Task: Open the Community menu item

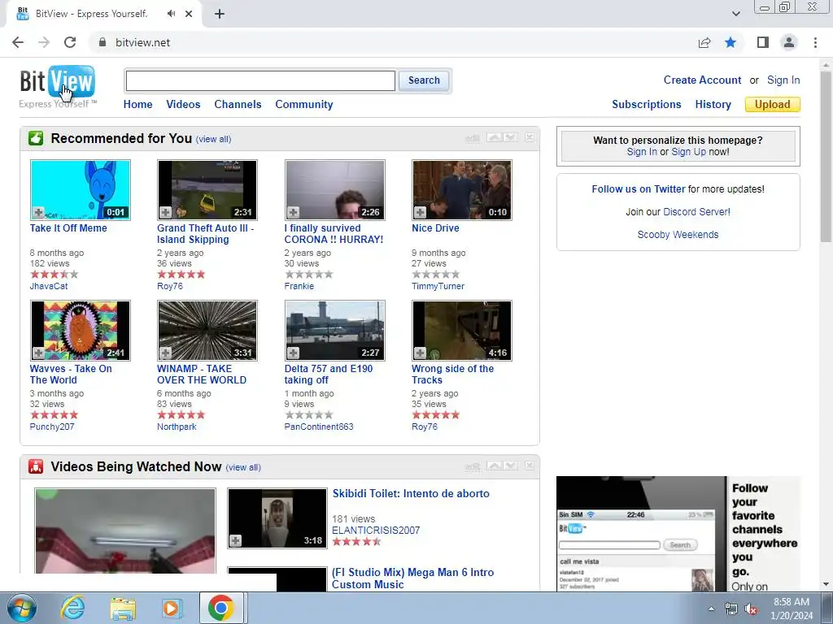Action: (x=304, y=105)
